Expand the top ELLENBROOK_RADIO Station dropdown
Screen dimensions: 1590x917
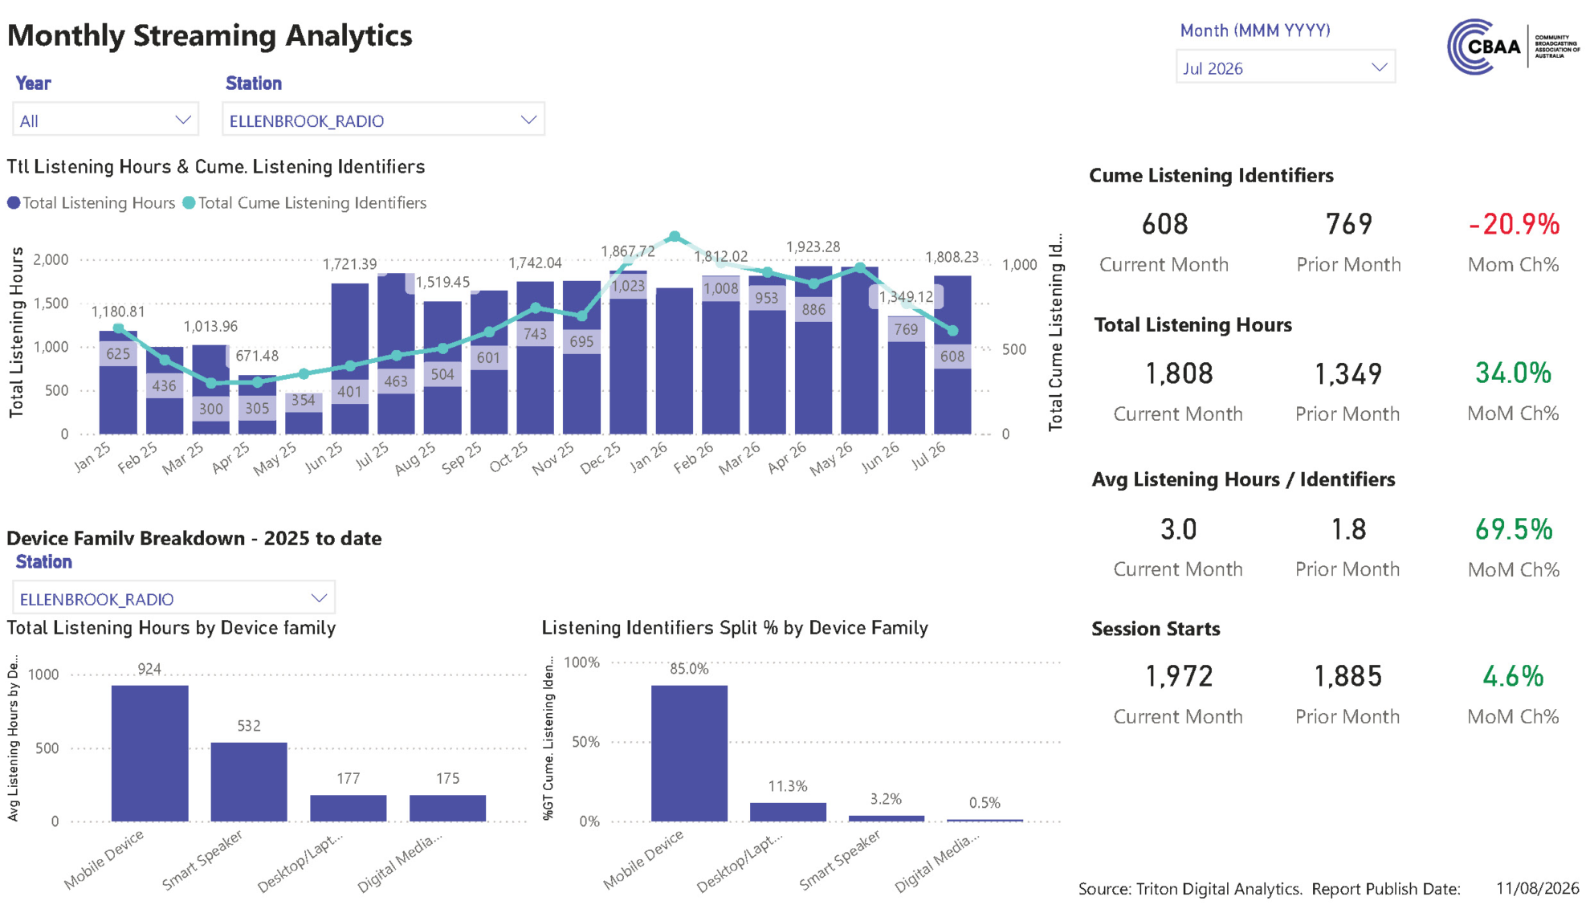point(383,120)
